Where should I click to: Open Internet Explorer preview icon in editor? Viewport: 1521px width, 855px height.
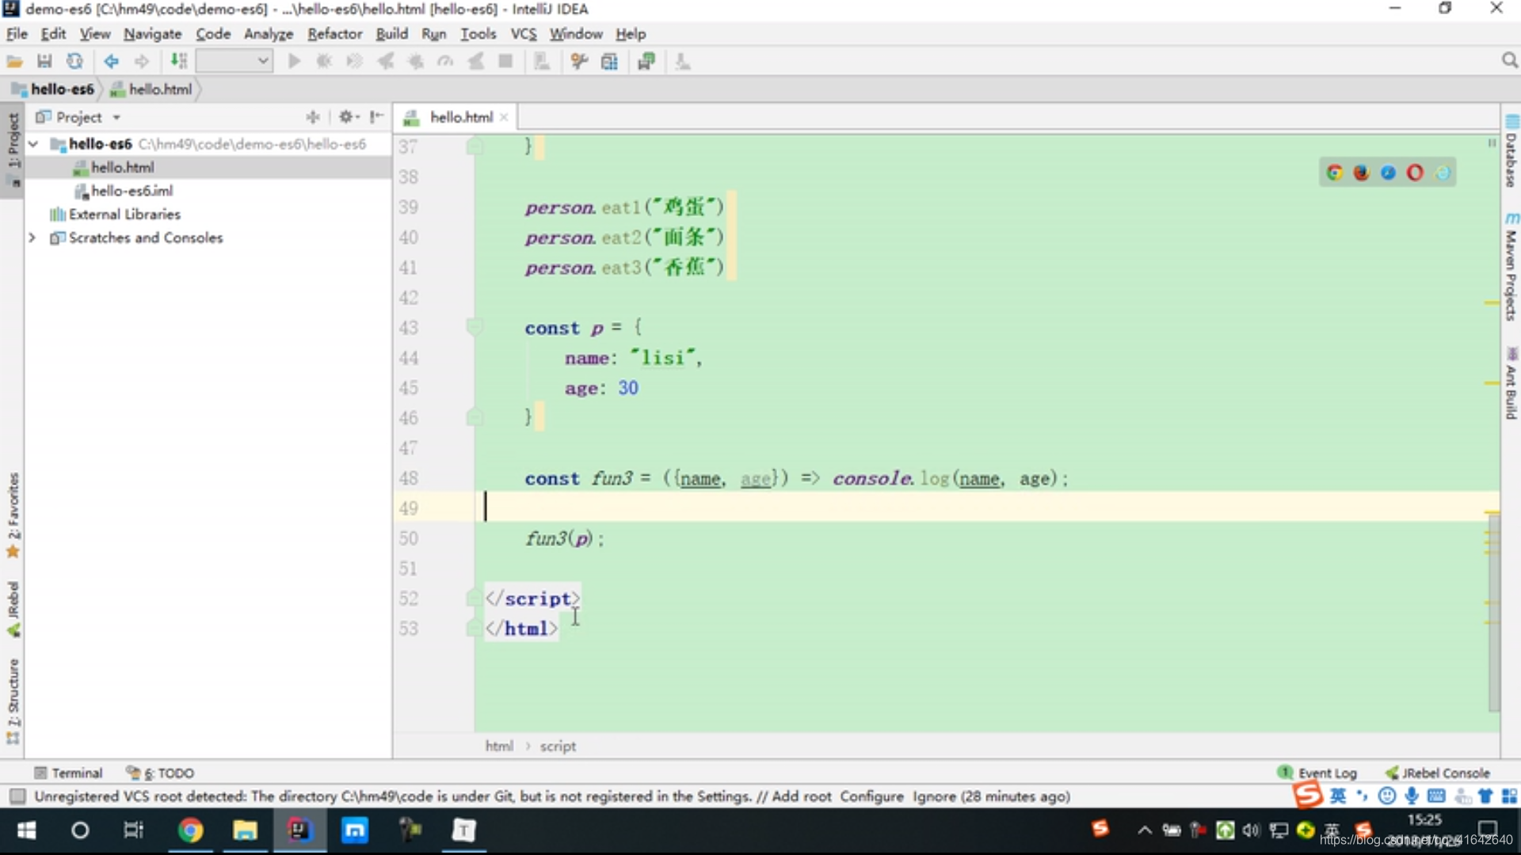click(x=1443, y=173)
